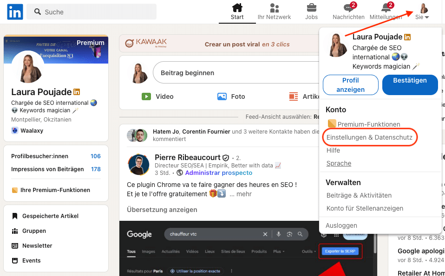
Task: Click verified shield badge next to Pierre
Action: point(226,158)
